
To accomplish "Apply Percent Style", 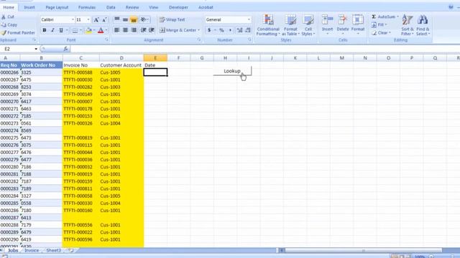I will pos(222,30).
